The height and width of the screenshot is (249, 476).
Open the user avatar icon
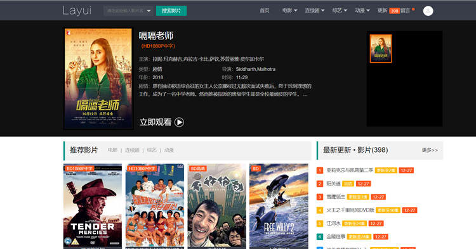(428, 11)
